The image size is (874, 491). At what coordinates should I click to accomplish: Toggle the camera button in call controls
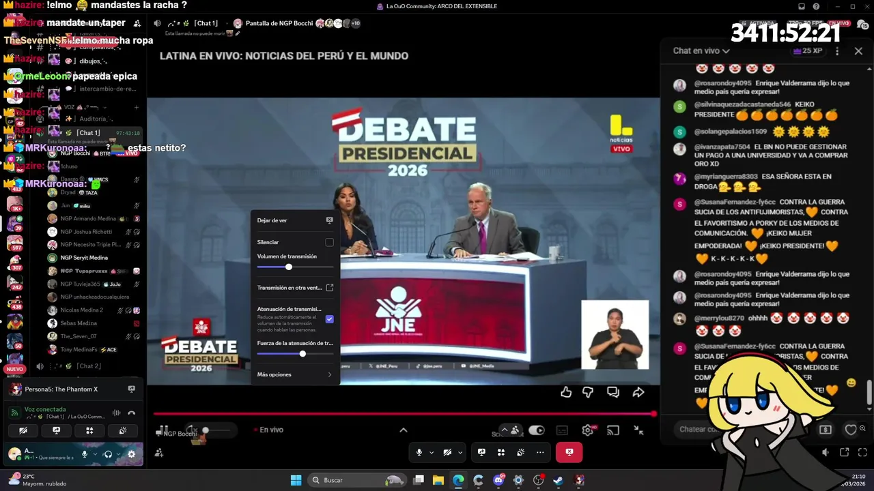(447, 452)
